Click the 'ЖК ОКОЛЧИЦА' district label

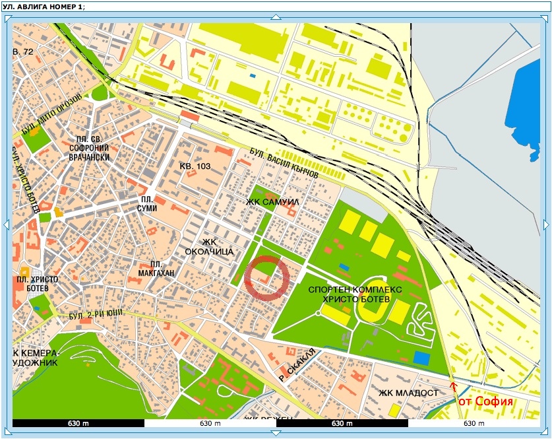[210, 246]
